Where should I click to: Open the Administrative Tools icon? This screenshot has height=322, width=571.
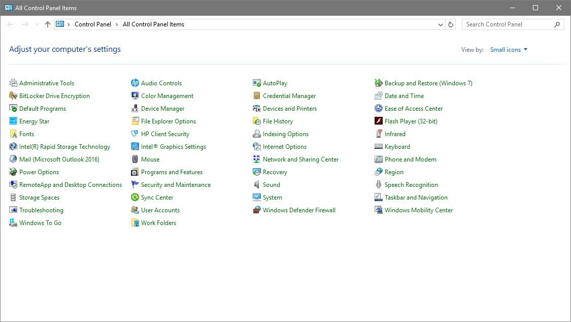point(13,83)
